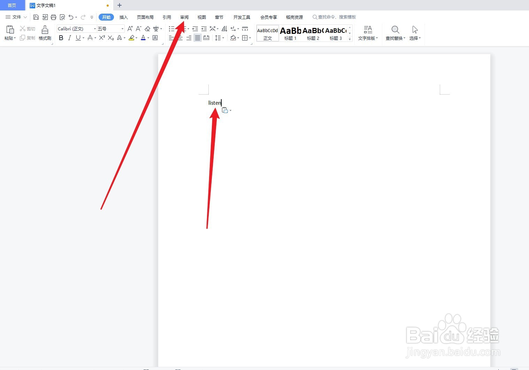The image size is (529, 370).
Task: Click the ruler tab stops icon
Action: point(245,29)
